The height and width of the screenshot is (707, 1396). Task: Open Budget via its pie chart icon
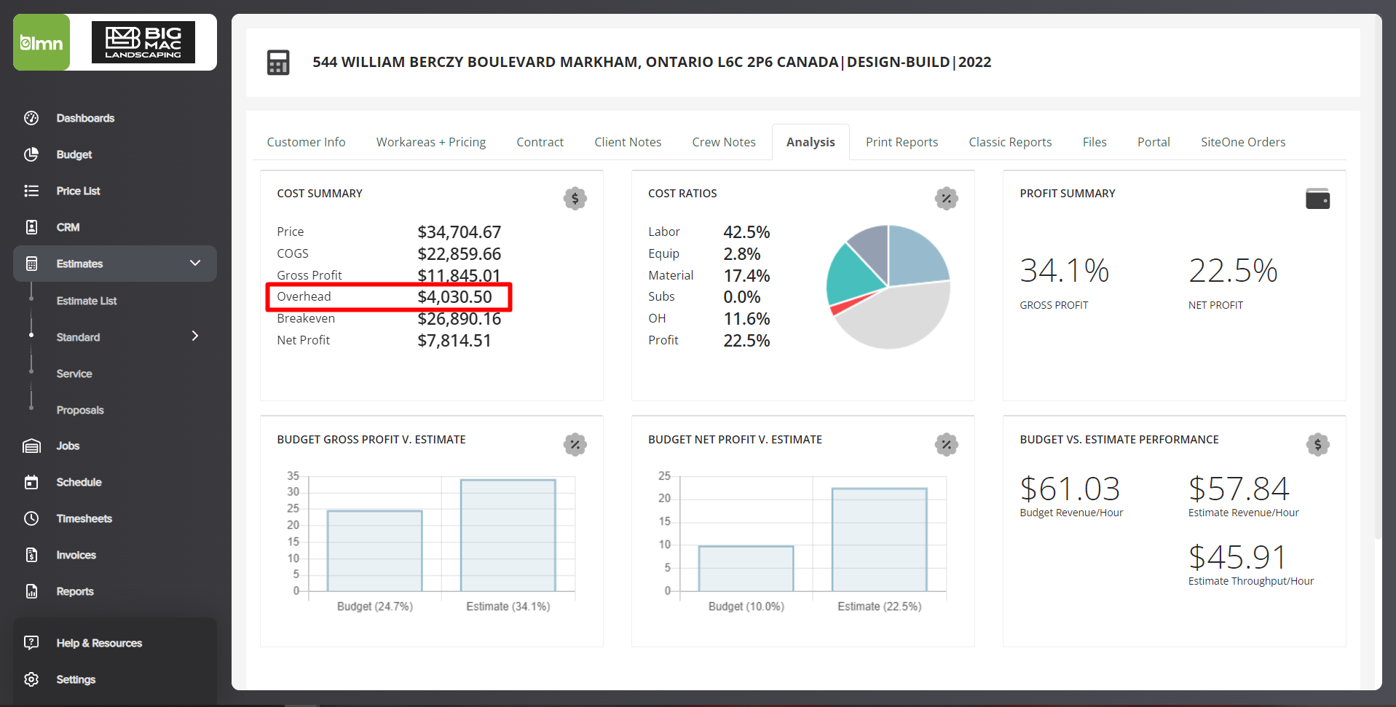[x=31, y=154]
